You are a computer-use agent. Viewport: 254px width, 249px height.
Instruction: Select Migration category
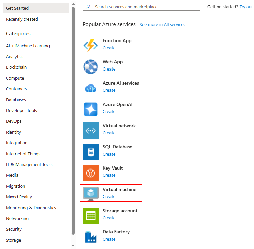(15, 186)
